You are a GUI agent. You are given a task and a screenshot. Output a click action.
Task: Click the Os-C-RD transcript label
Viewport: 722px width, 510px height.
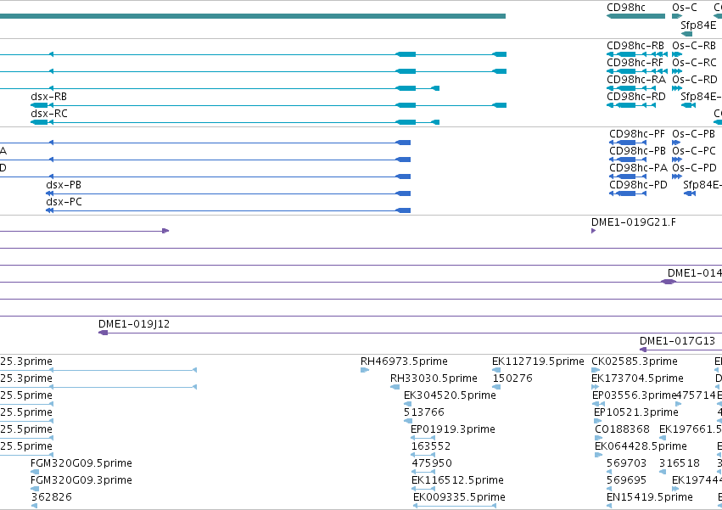(694, 79)
